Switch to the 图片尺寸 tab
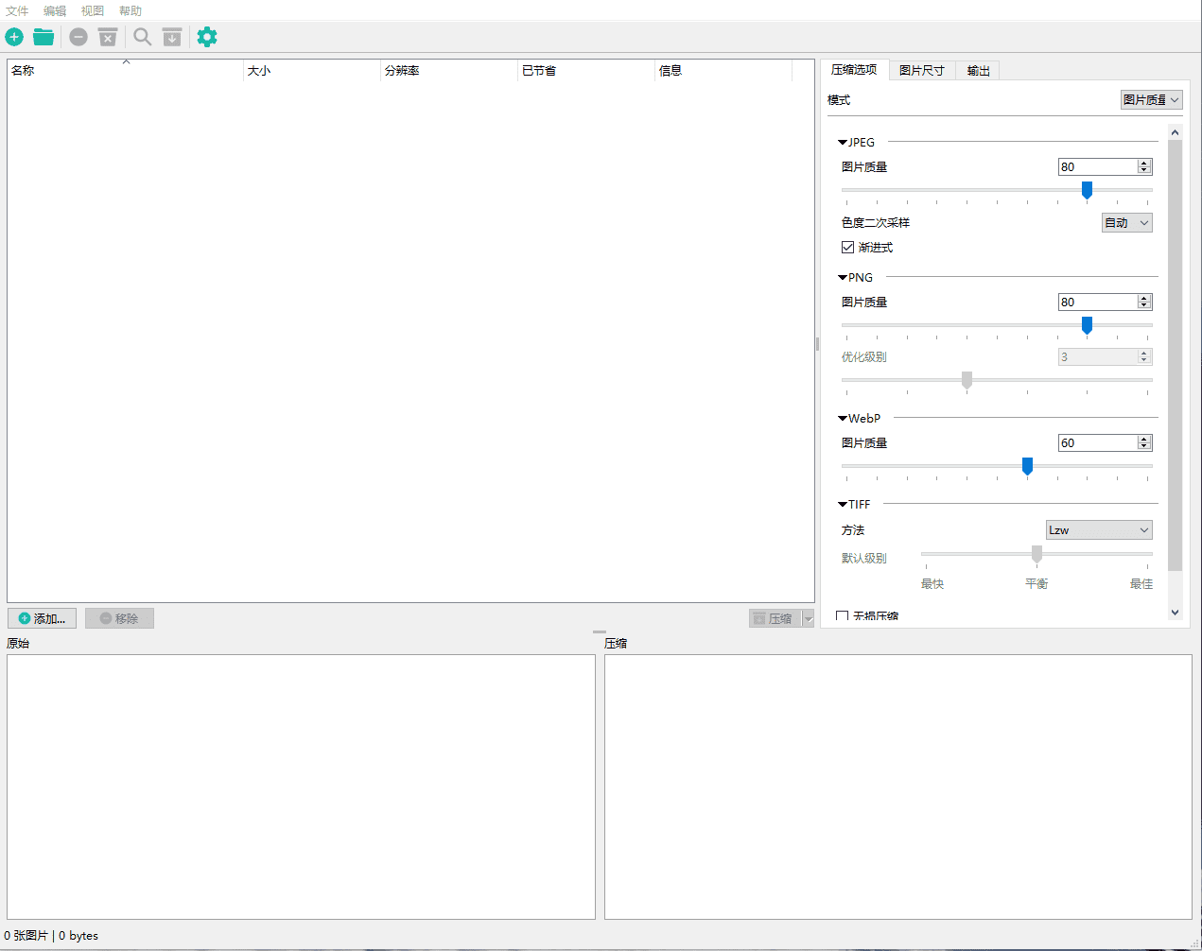 [921, 71]
